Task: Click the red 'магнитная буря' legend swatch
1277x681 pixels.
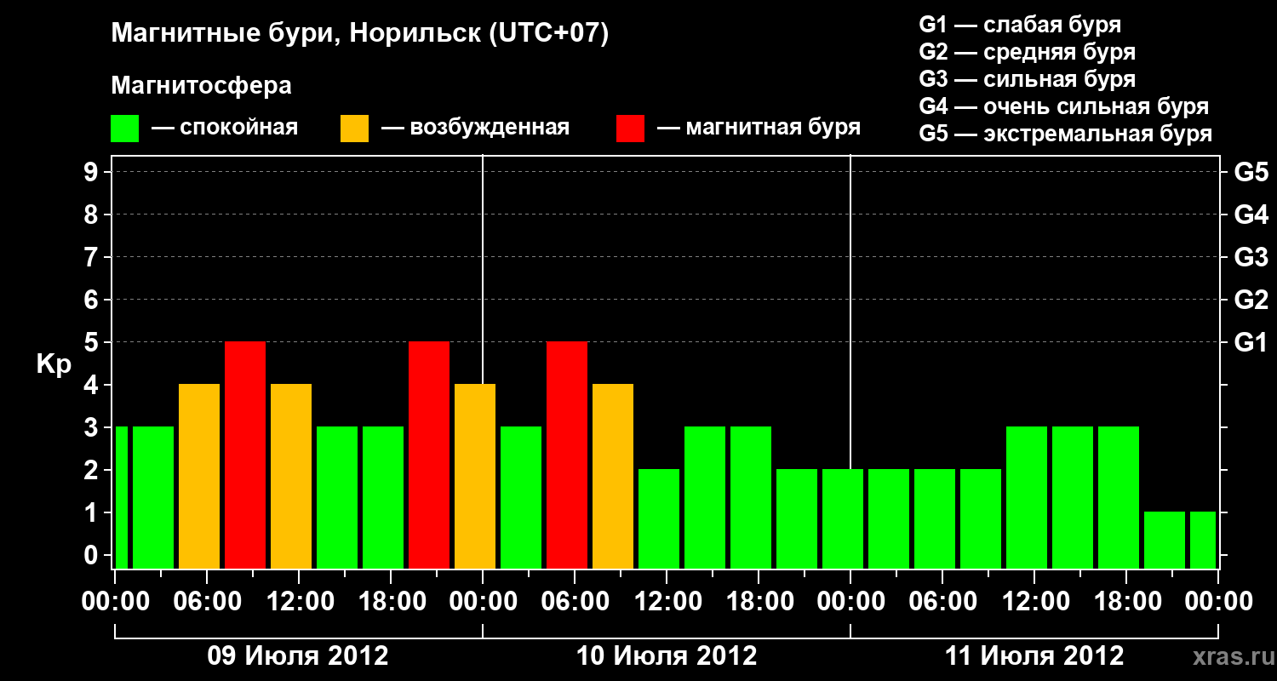Action: [631, 129]
